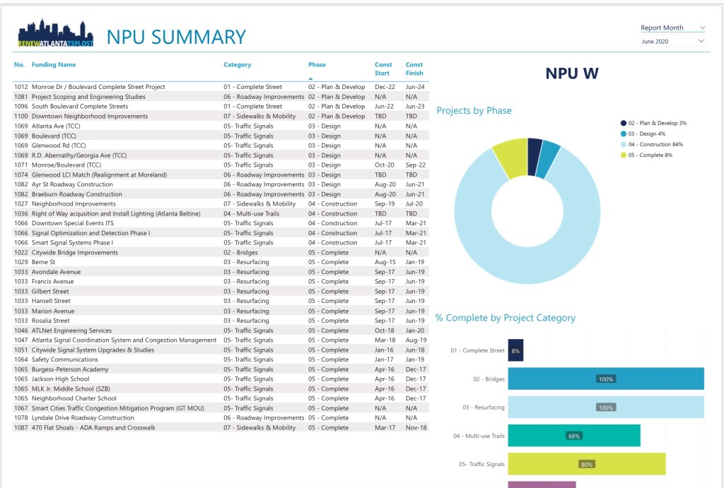This screenshot has width=724, height=488.
Task: Open the June 2020 month dropdown
Action: pos(701,42)
